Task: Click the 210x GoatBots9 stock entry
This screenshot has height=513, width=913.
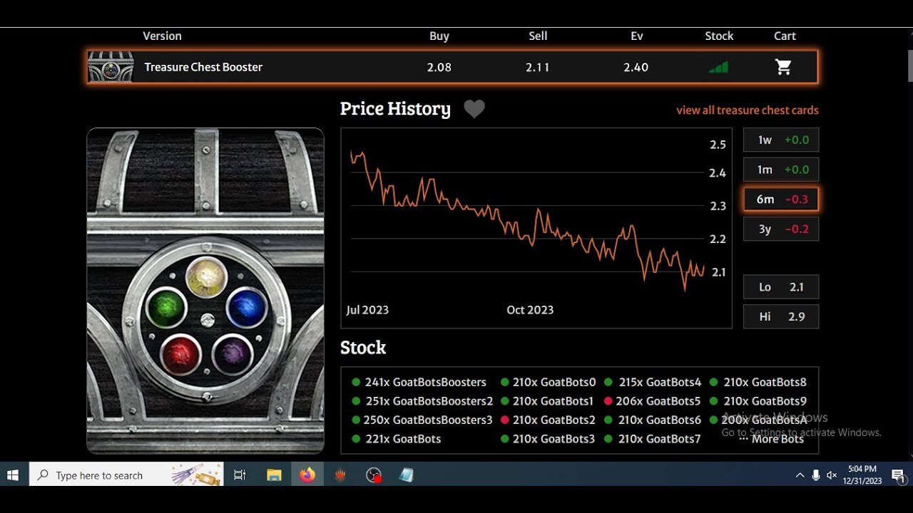Action: (758, 401)
